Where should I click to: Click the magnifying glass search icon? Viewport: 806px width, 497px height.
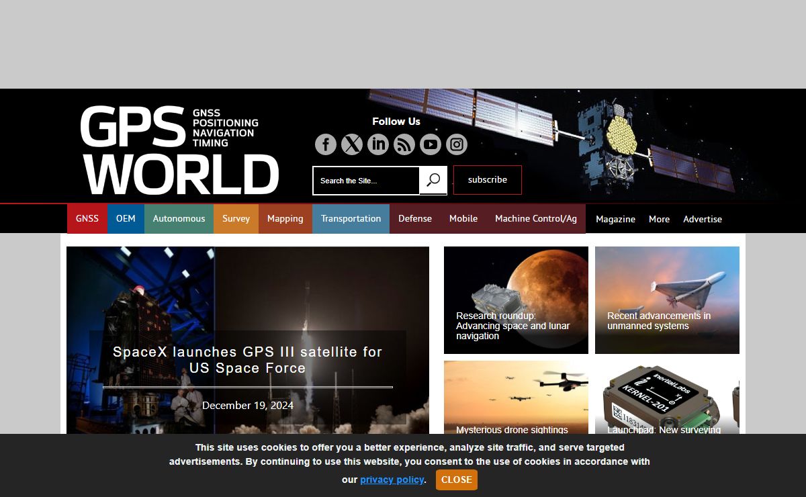click(x=433, y=180)
